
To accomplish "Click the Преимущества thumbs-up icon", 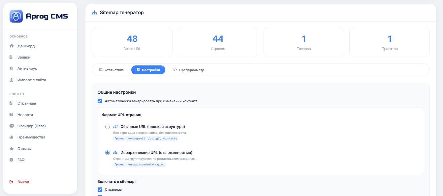I will 12,137.
